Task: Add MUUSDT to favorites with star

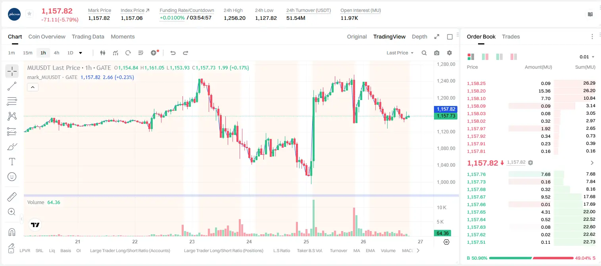Action: tap(29, 14)
